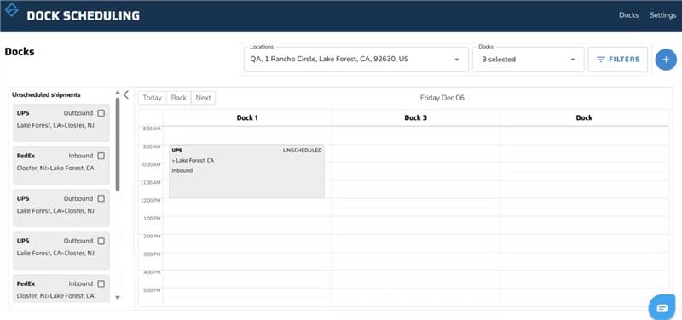
Task: Click the filter lines icon on the Filters button
Action: [601, 60]
